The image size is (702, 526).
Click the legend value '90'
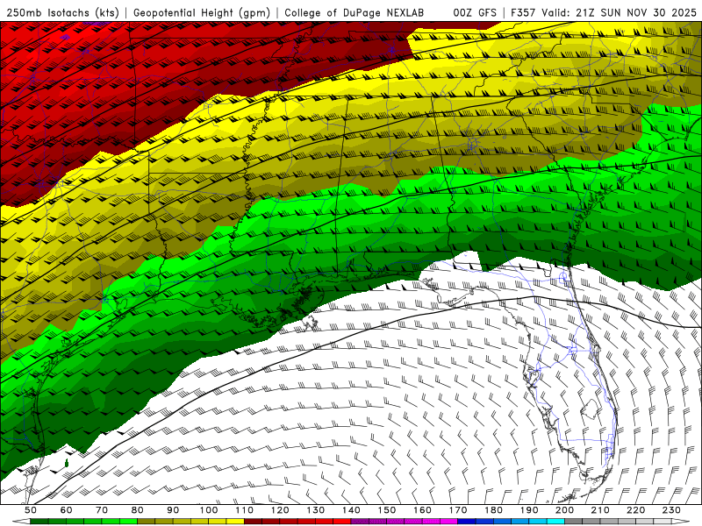click(173, 510)
